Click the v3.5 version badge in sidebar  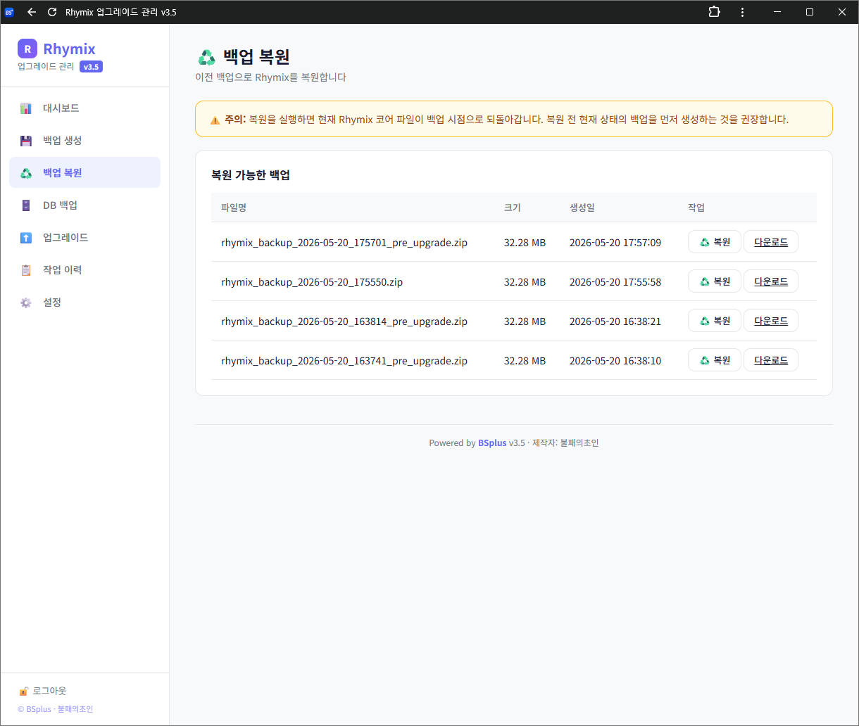[x=91, y=68]
